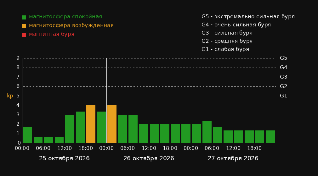318x176 pixels.
Task: Click the 12:00 green bar on 27 October
Action: coord(239,137)
